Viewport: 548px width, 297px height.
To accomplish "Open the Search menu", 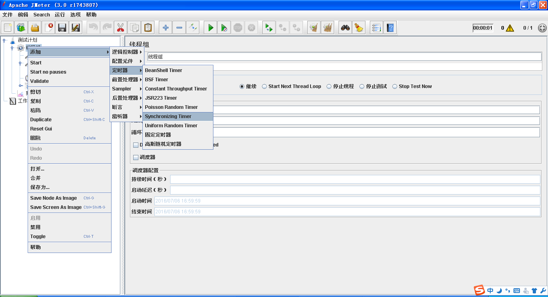I will coord(42,15).
